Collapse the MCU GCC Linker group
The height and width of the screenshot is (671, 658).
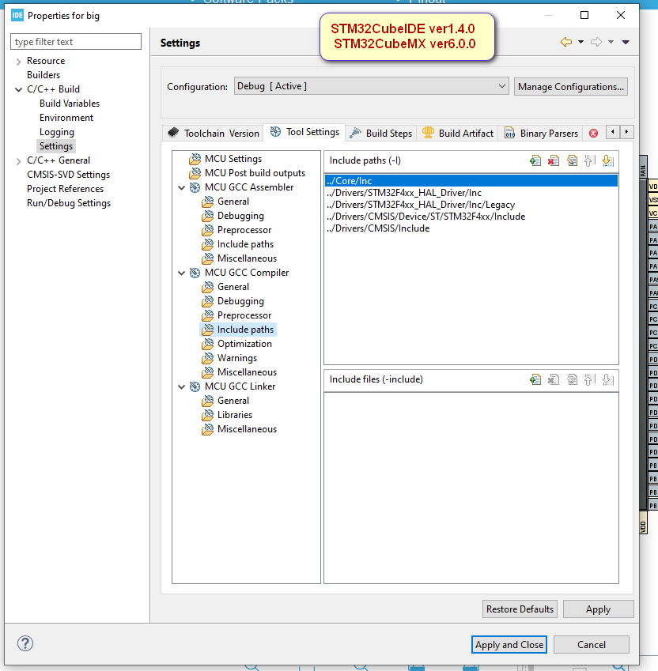coord(182,386)
